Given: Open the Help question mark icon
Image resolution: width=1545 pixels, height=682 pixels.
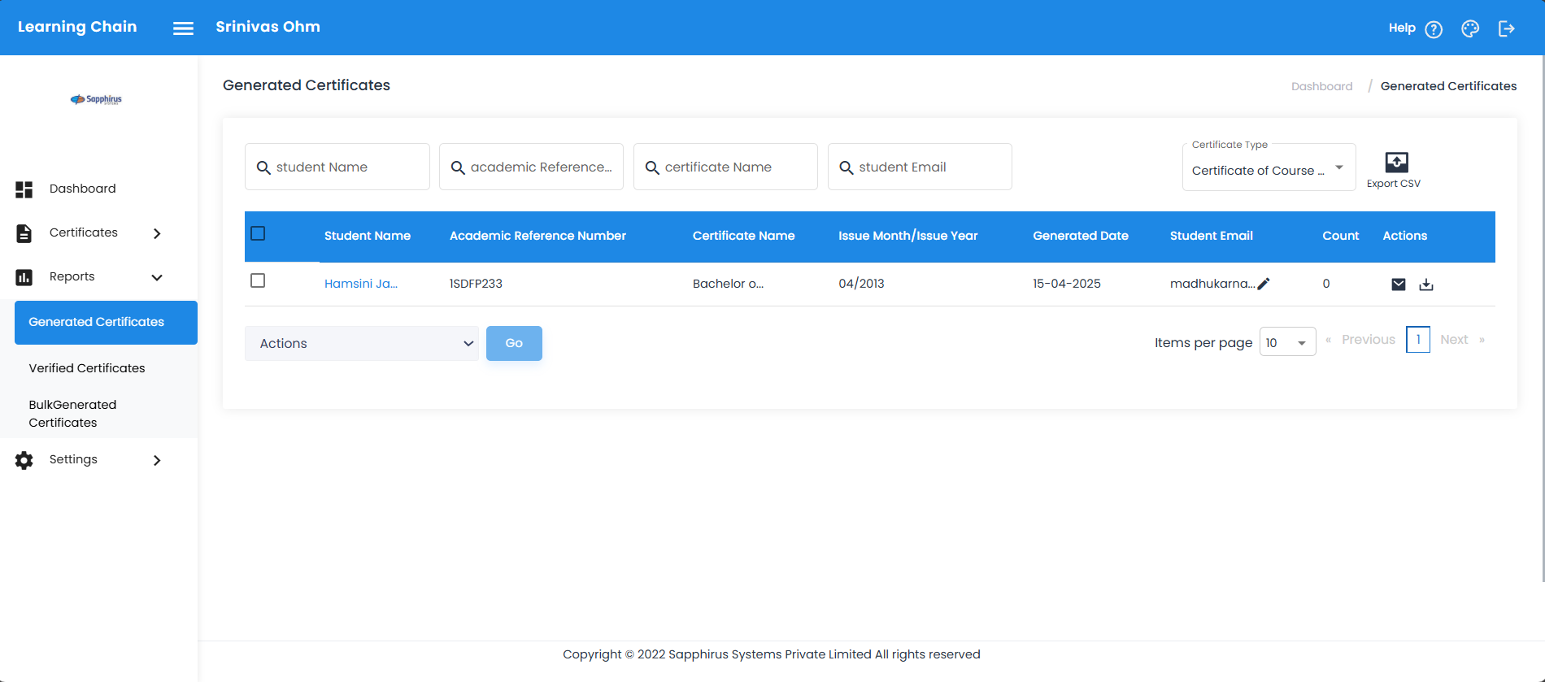Looking at the screenshot, I should point(1434,29).
